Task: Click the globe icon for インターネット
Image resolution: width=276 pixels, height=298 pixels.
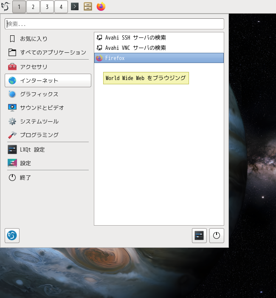Action: (x=12, y=80)
